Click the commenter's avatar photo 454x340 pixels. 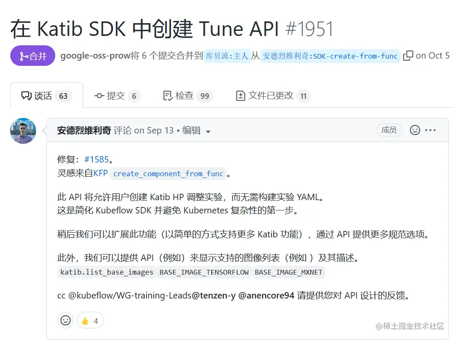tap(23, 131)
